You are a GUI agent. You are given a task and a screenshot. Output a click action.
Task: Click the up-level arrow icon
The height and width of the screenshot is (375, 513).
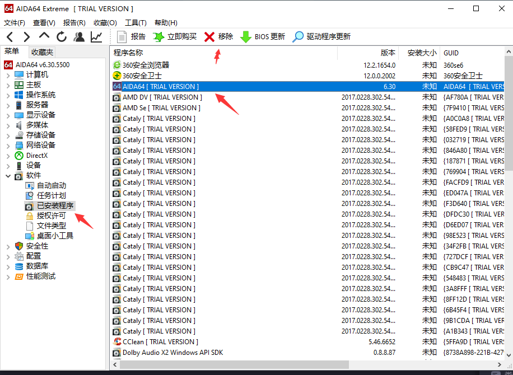coord(44,36)
